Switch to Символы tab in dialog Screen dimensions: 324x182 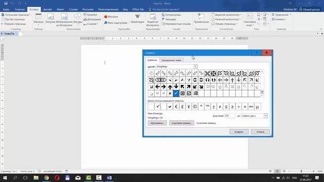(152, 60)
